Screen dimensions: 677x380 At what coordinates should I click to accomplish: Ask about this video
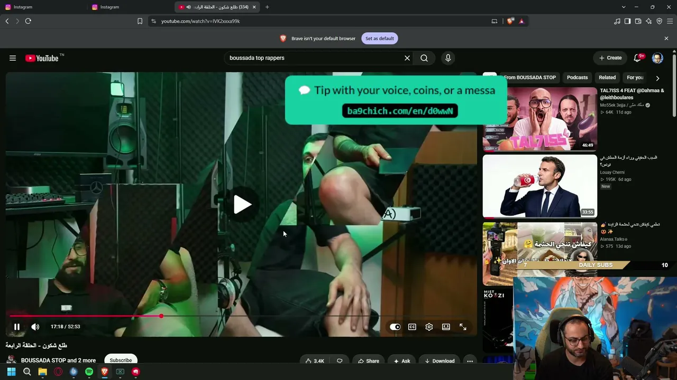(402, 361)
